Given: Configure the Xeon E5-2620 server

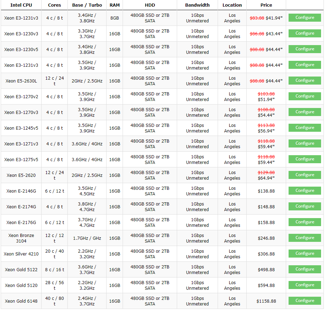Looking at the screenshot, I should [x=305, y=175].
